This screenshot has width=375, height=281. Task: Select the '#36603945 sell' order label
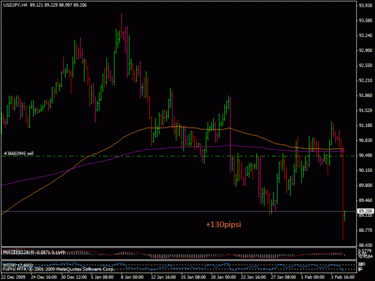19,153
